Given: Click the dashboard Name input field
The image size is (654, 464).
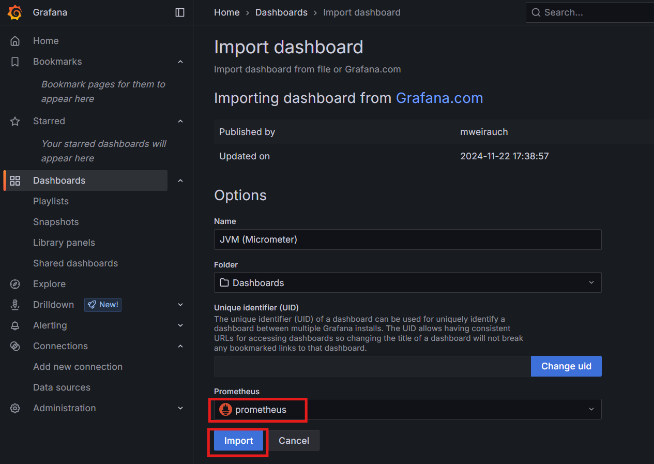Looking at the screenshot, I should (x=407, y=240).
